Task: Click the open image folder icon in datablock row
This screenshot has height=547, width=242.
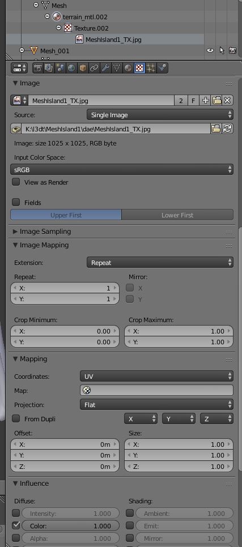Action: pyautogui.click(x=216, y=101)
